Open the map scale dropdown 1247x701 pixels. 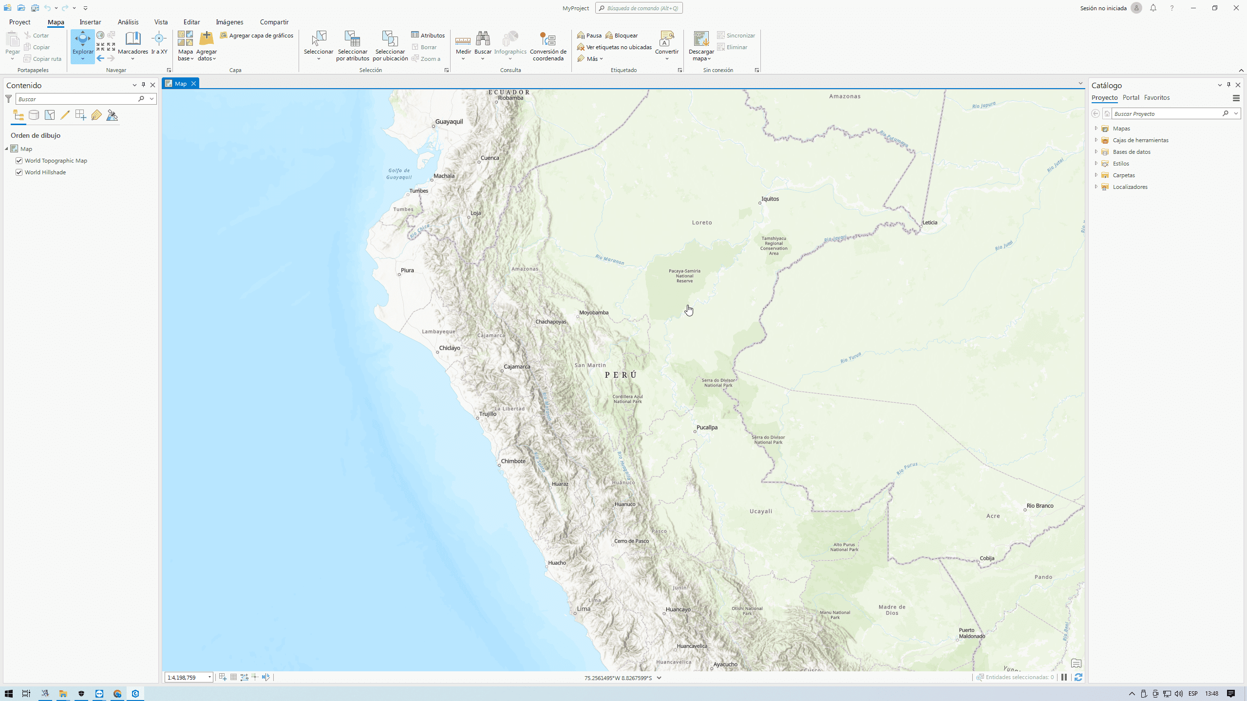tap(209, 677)
